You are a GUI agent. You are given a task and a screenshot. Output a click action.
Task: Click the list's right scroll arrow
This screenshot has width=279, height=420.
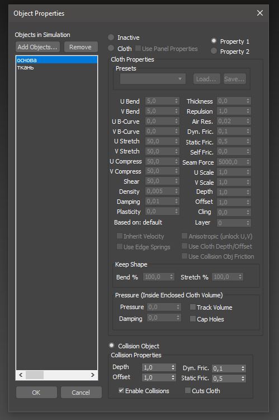coord(93,375)
